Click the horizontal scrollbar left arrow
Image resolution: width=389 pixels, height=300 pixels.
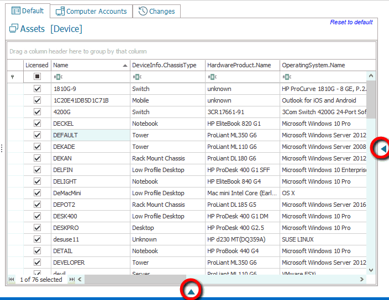coord(80,279)
